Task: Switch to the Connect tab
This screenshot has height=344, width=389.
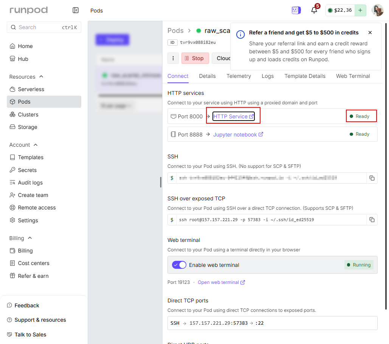Action: 178,76
